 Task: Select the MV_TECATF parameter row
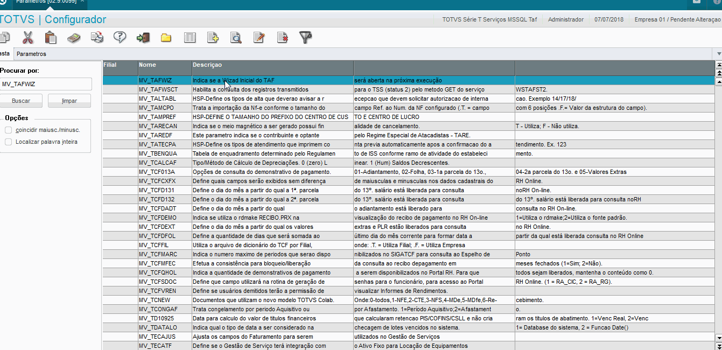pos(408,346)
